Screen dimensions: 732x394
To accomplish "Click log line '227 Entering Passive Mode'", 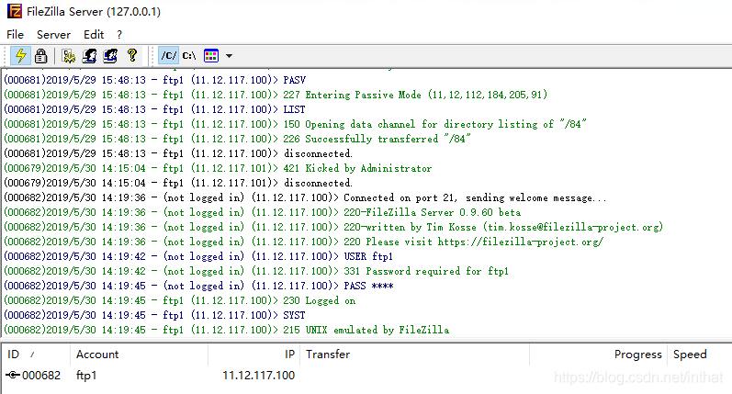I will (276, 95).
